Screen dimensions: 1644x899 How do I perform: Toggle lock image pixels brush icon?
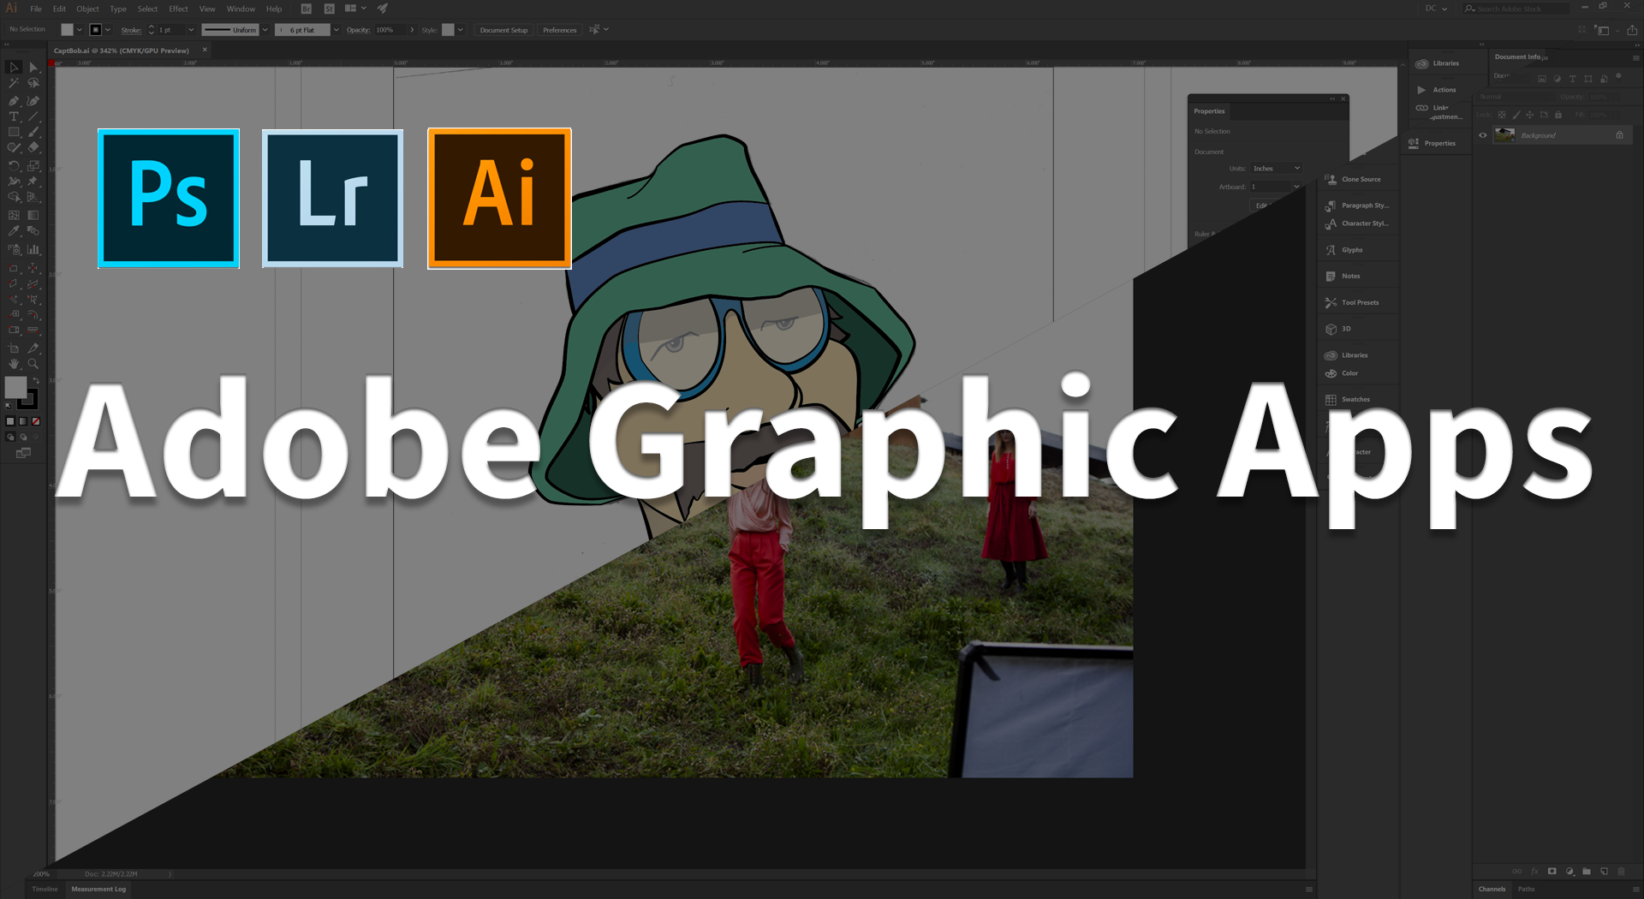tap(1516, 115)
